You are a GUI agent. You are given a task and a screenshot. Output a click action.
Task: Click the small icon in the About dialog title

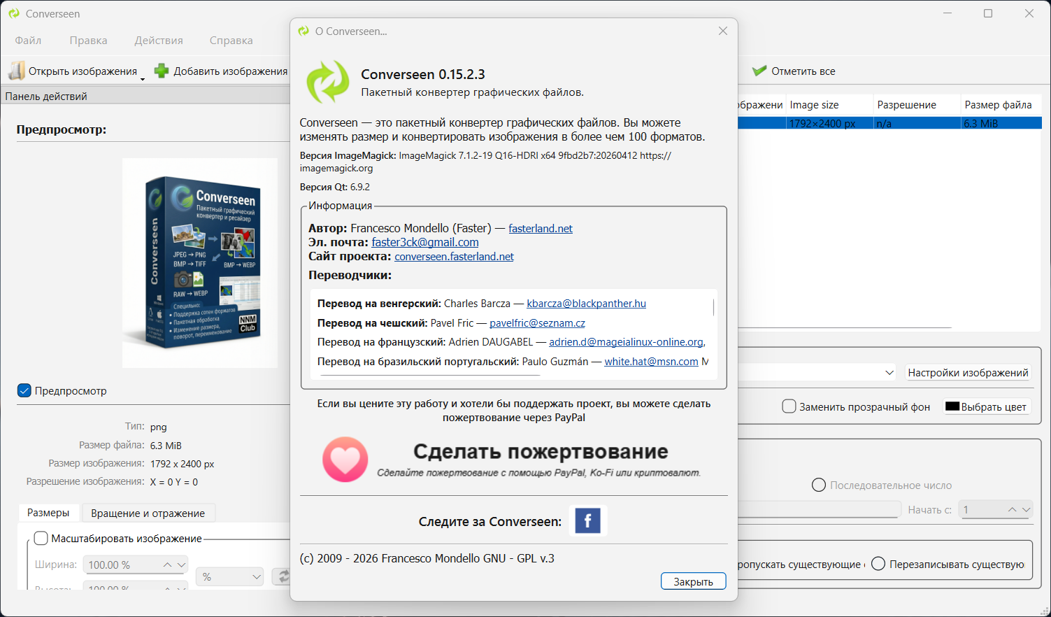click(x=303, y=31)
